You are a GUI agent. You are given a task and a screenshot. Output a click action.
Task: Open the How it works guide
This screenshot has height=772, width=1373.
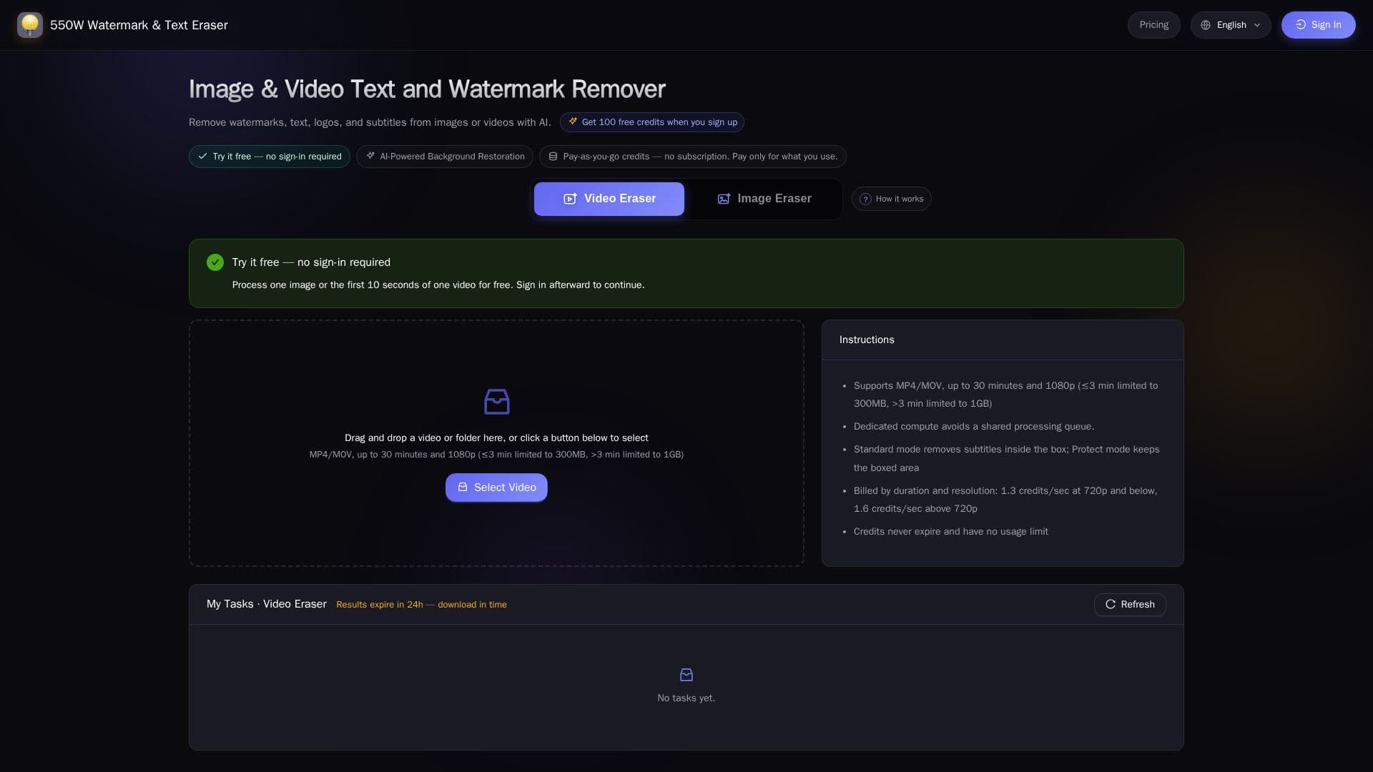click(892, 199)
